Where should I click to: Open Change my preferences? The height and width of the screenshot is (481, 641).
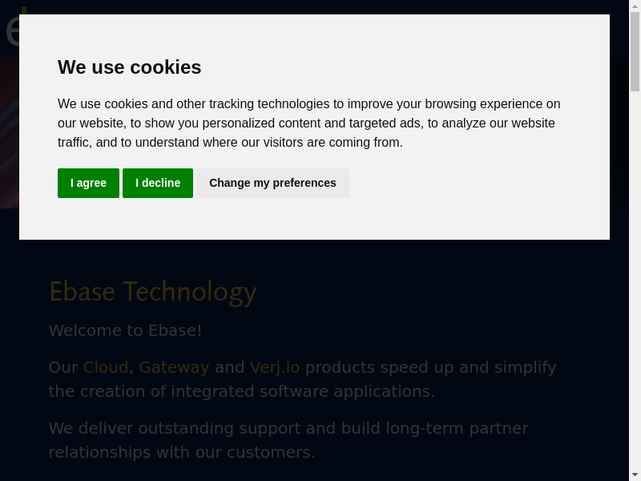point(272,183)
